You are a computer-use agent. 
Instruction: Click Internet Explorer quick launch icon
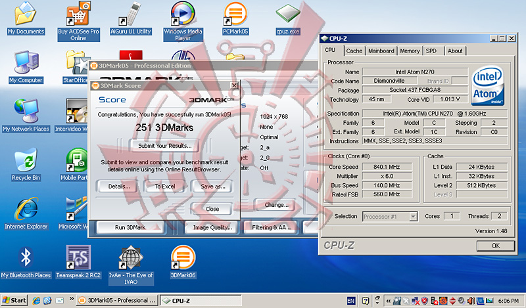click(36, 300)
